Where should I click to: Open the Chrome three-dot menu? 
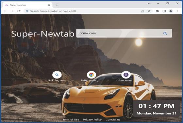(177, 11)
